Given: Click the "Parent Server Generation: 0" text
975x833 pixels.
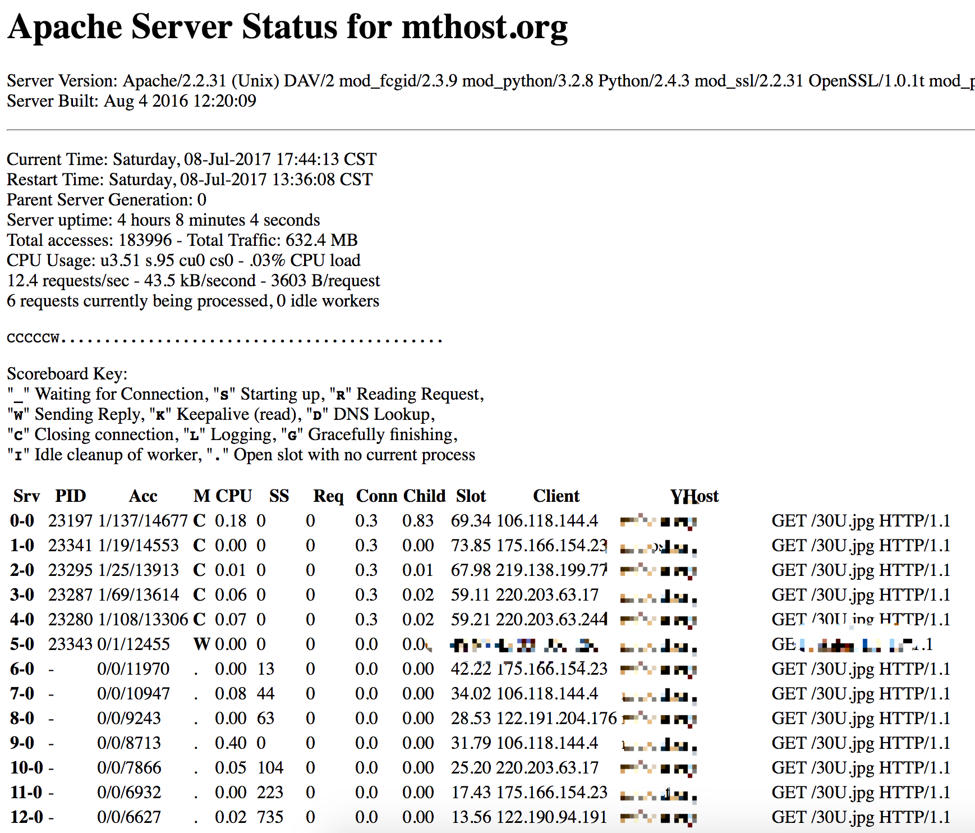Looking at the screenshot, I should (107, 200).
